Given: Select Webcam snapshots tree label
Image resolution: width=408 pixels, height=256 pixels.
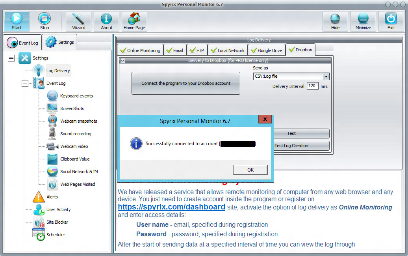Looking at the screenshot, I should click(79, 121).
